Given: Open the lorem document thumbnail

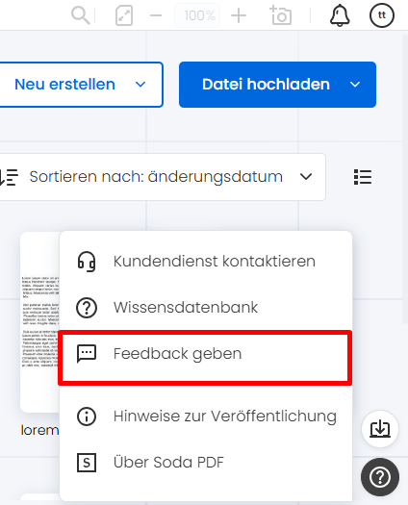Looking at the screenshot, I should tap(39, 322).
